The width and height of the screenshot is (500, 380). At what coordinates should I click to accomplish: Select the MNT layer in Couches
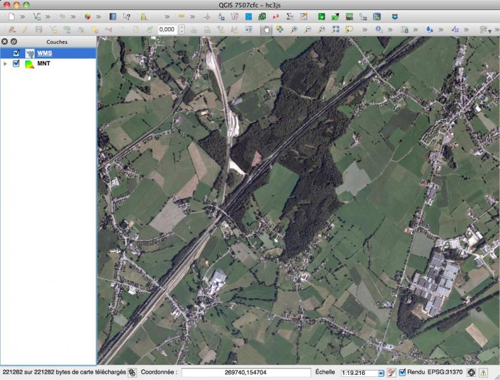click(x=44, y=63)
